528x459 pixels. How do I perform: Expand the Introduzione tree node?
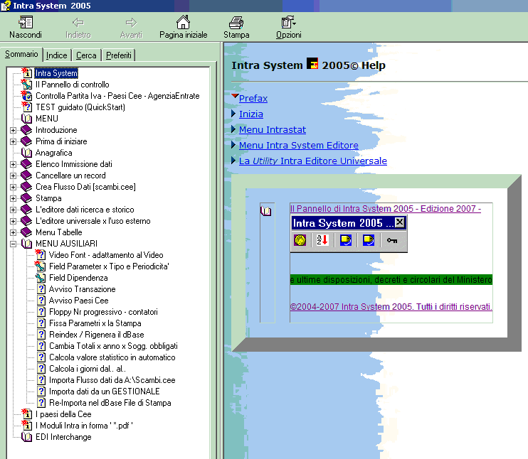[x=13, y=130]
